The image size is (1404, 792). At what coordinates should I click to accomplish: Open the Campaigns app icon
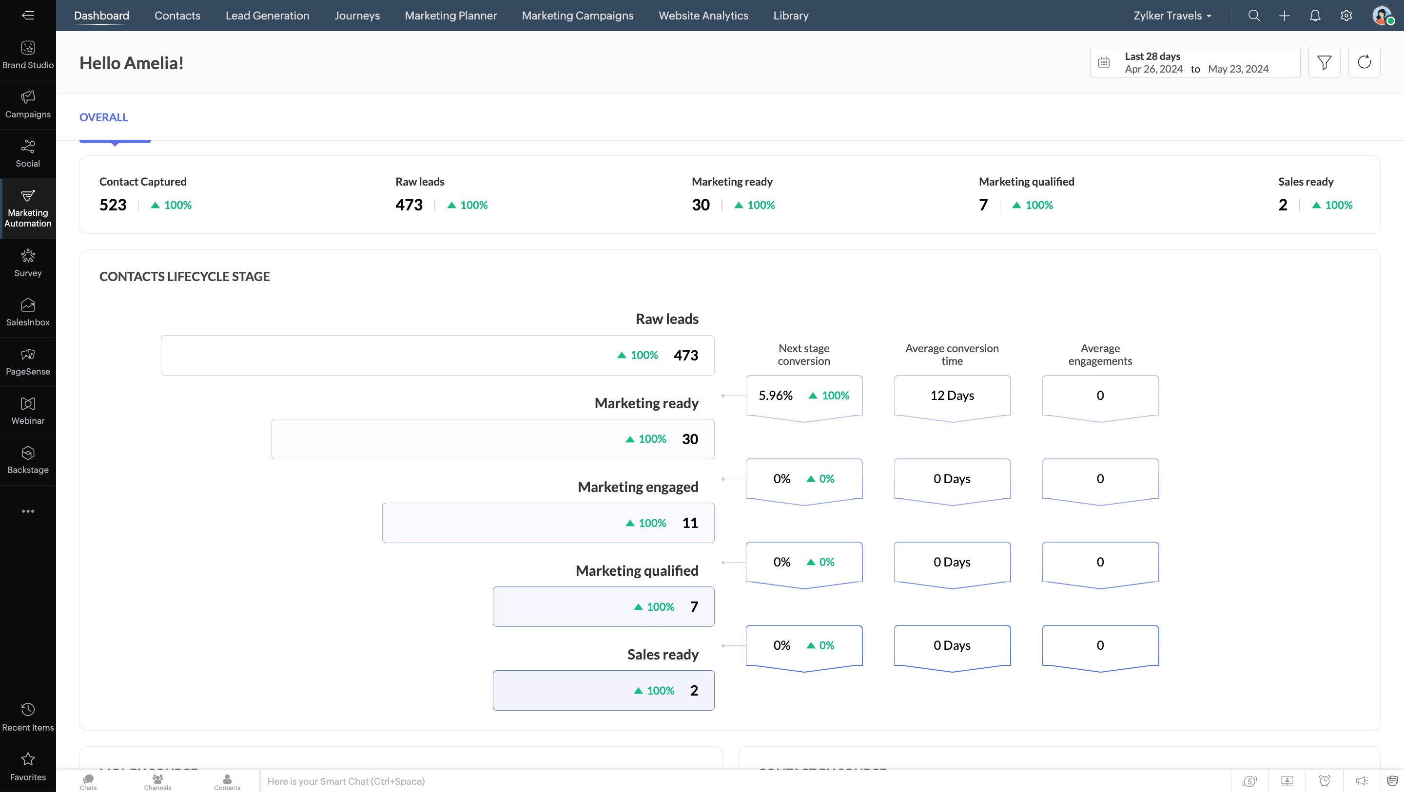[x=28, y=104]
